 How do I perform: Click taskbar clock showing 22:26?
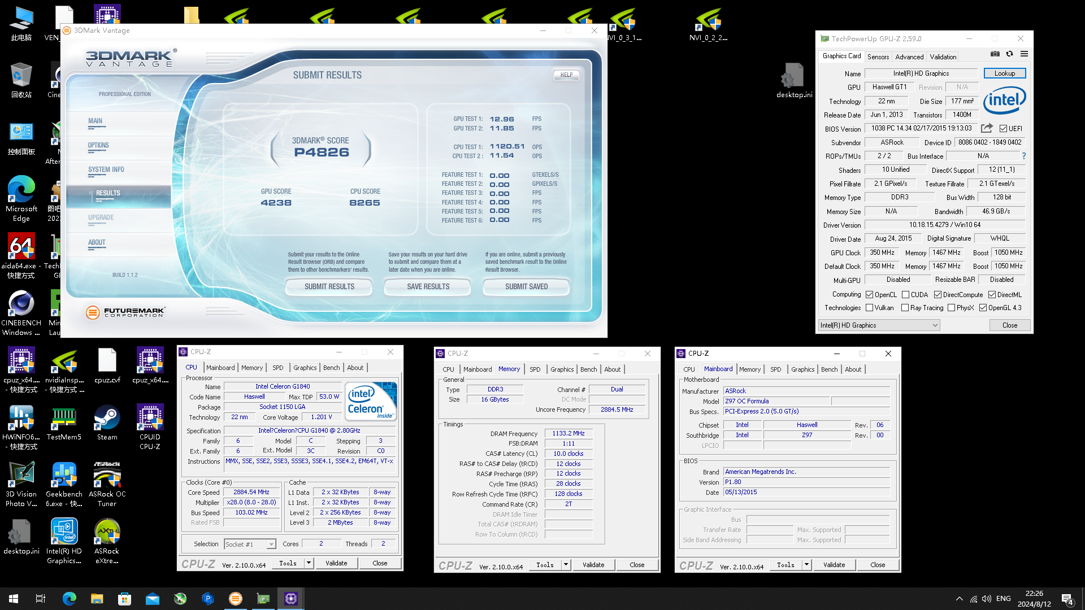click(1035, 599)
